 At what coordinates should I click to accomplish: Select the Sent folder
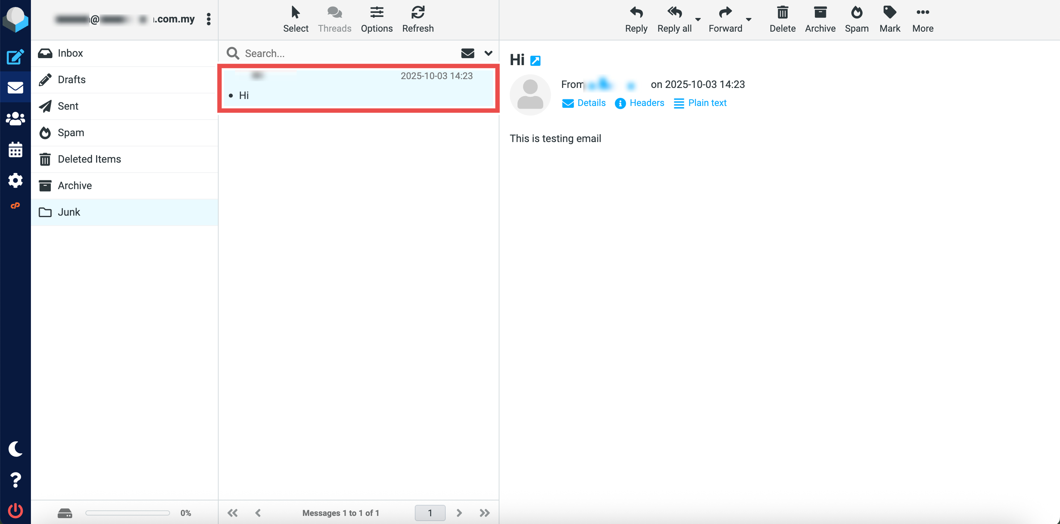pyautogui.click(x=68, y=106)
